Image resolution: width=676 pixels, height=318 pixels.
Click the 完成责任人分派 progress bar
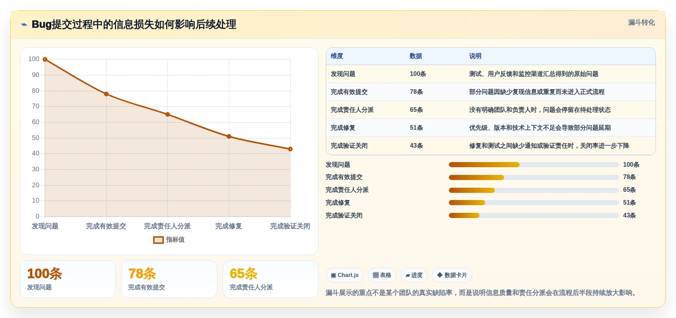click(534, 190)
